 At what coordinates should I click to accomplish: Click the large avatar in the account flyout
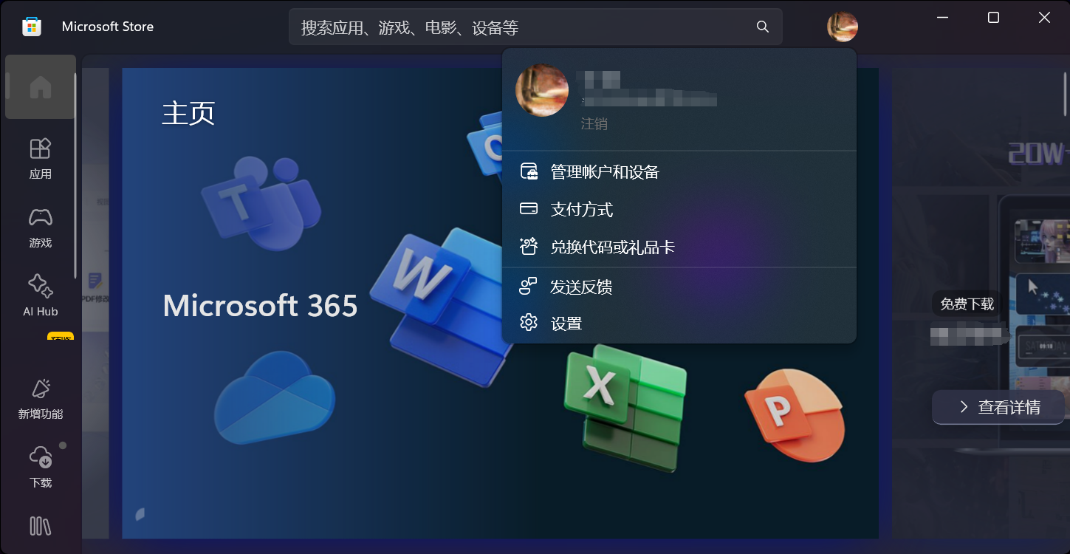pos(542,90)
